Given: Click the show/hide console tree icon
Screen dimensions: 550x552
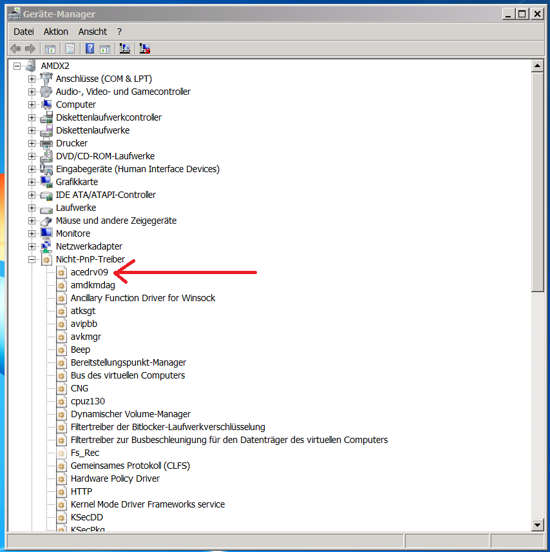Looking at the screenshot, I should pos(50,48).
